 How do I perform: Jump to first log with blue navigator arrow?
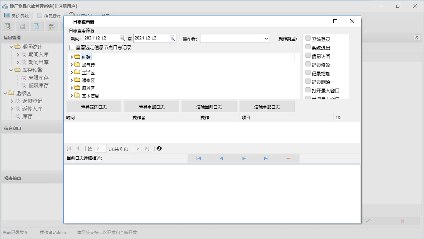(x=198, y=158)
